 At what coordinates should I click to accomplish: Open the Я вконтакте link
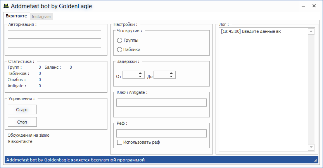pos(20,141)
